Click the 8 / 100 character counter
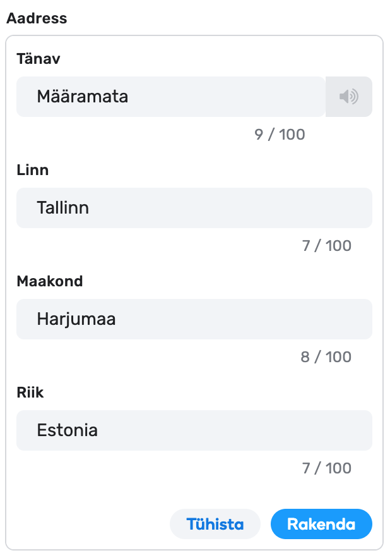The height and width of the screenshot is (560, 390). click(326, 356)
